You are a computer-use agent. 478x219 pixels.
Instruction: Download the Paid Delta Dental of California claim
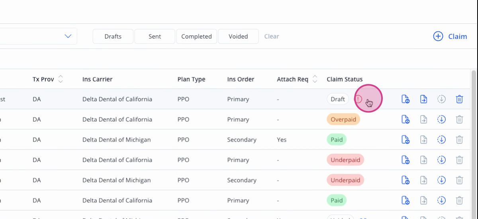[x=441, y=200]
